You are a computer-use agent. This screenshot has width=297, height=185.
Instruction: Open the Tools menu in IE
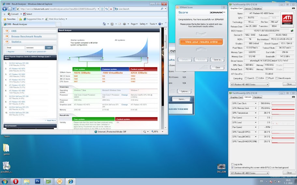pyautogui.click(x=153, y=24)
